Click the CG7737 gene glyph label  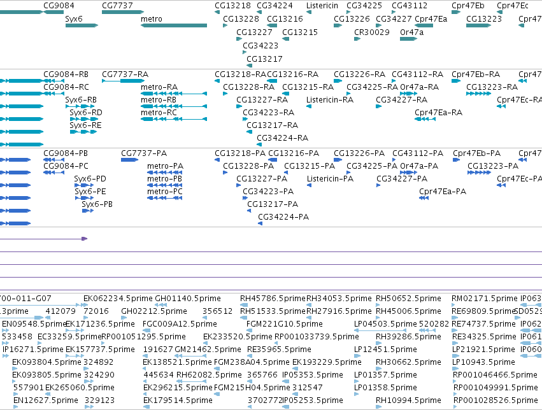(117, 6)
